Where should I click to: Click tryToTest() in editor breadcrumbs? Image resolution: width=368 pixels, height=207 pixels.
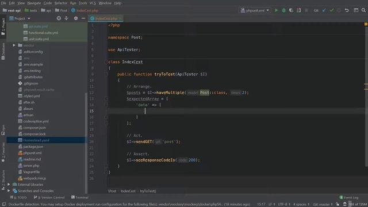tap(148, 191)
